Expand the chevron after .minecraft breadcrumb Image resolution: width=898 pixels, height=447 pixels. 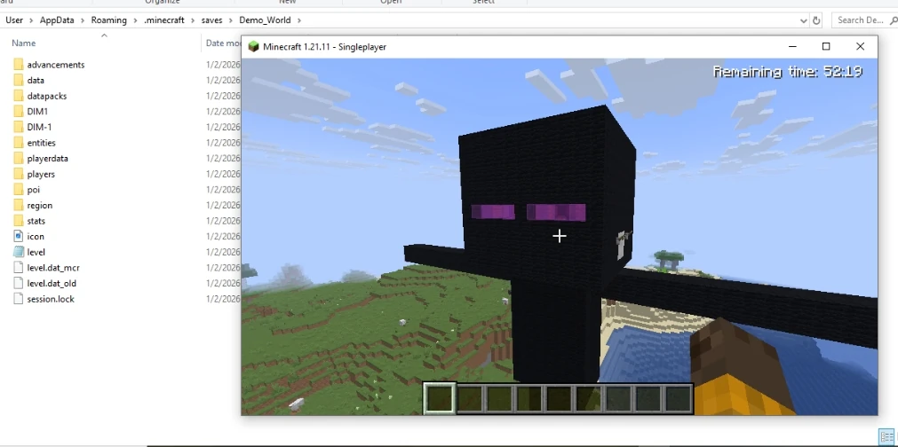[x=193, y=20]
